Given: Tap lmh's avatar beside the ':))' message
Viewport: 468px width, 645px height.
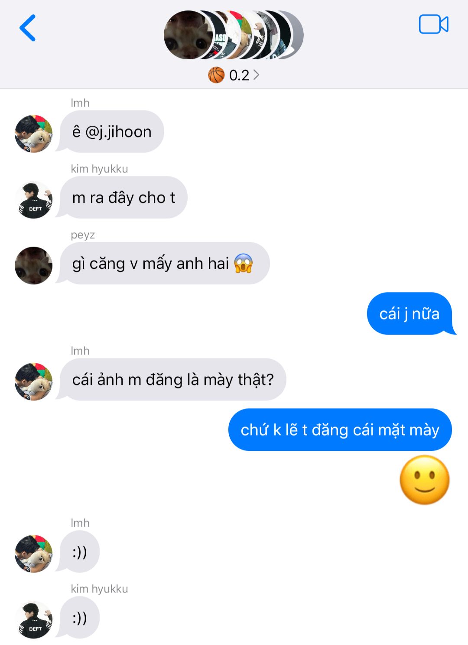Looking at the screenshot, I should coord(34,554).
